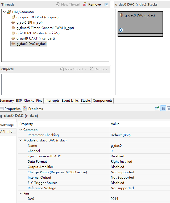Click the g_spi0 SPI module icon
The width and height of the screenshot is (170, 203).
tap(13, 22)
